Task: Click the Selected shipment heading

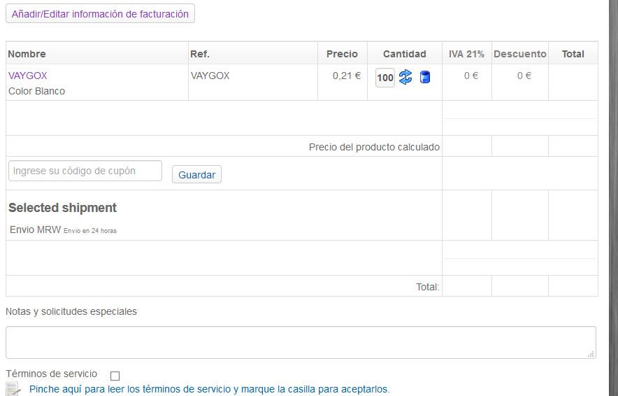Action: (63, 208)
